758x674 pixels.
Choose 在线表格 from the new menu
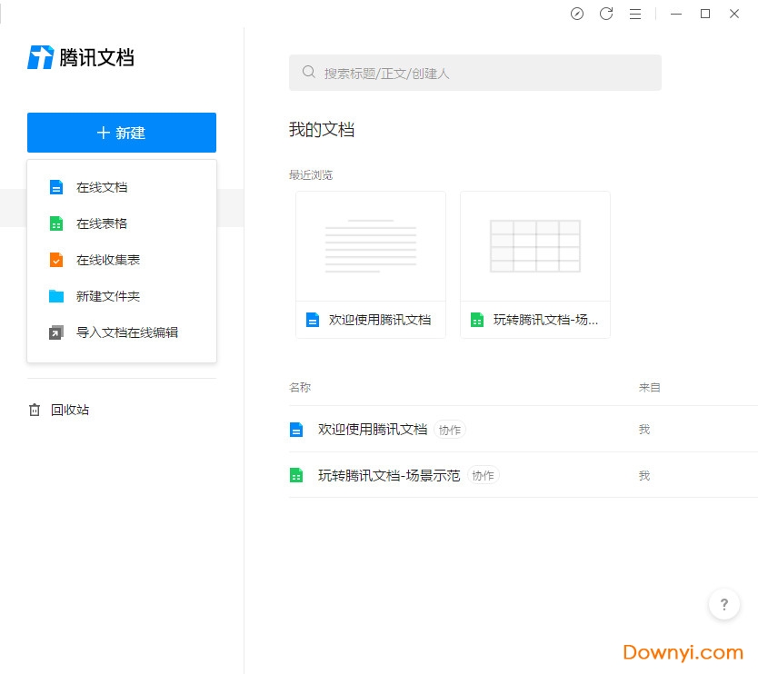coord(102,223)
